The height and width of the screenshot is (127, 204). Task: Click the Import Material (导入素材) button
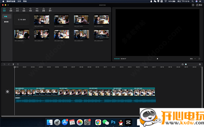tap(22, 20)
